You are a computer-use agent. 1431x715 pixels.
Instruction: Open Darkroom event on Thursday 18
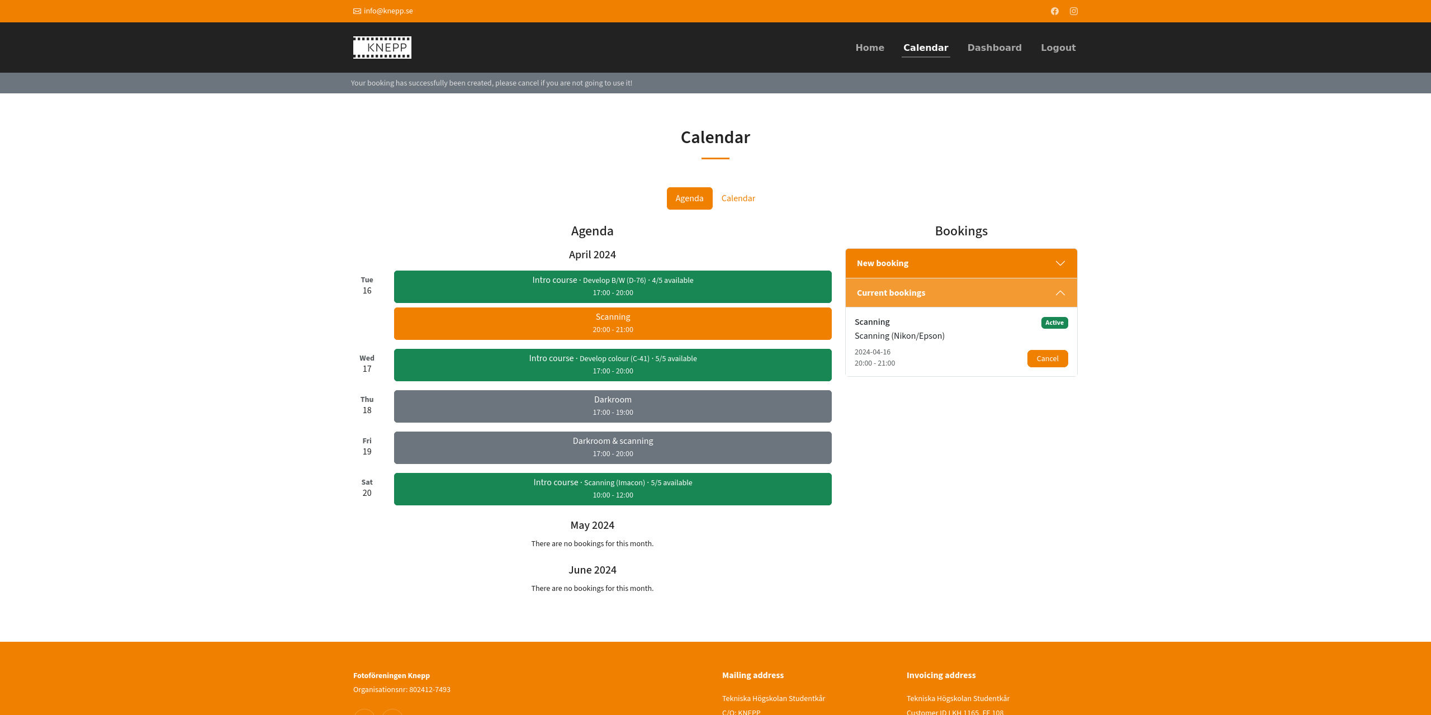(x=613, y=406)
